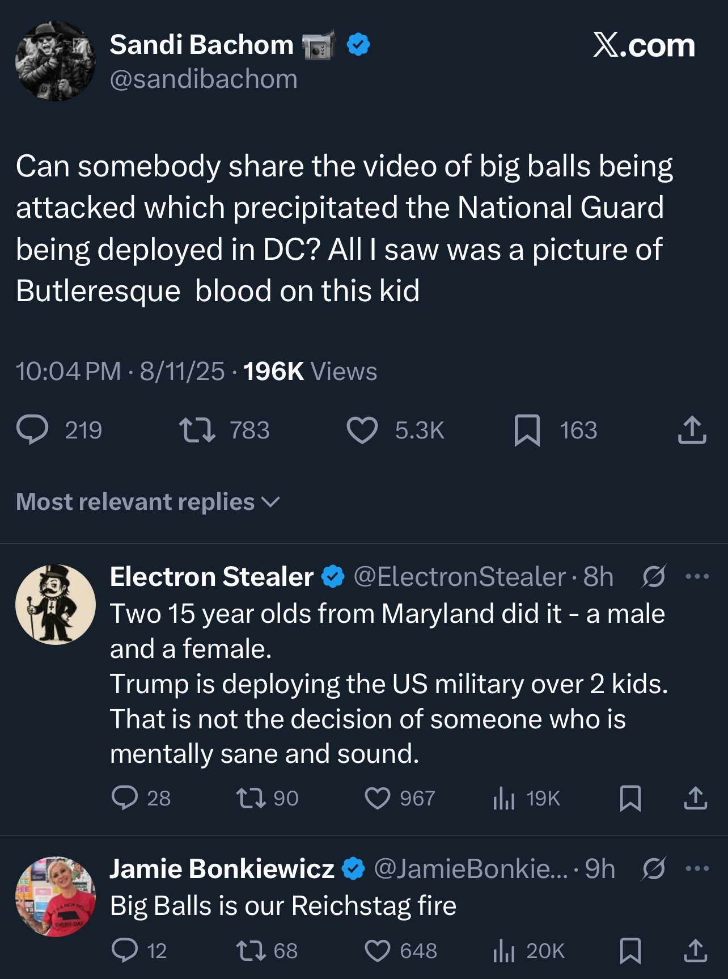Screen dimensions: 728x979
Task: Open more options on Jamie Bonkiewicz's reply
Action: click(x=697, y=869)
